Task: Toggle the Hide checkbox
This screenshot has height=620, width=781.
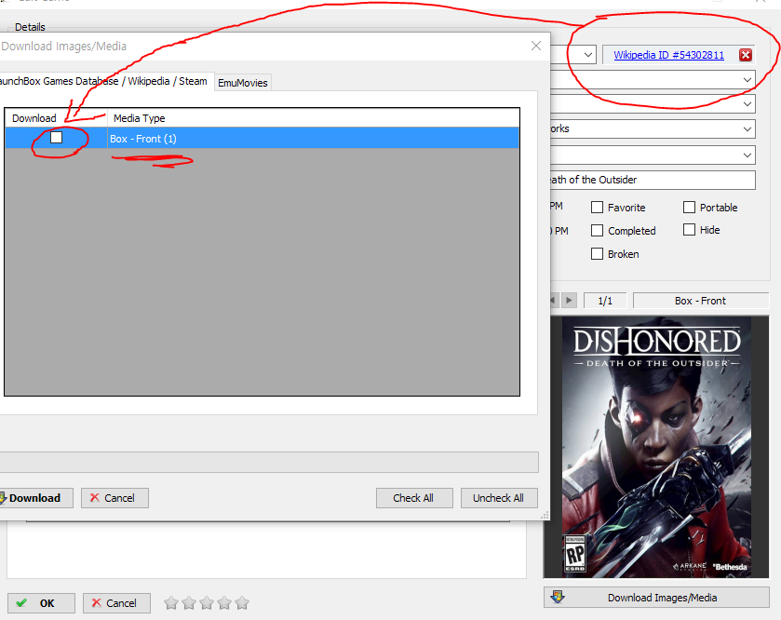Action: 689,230
